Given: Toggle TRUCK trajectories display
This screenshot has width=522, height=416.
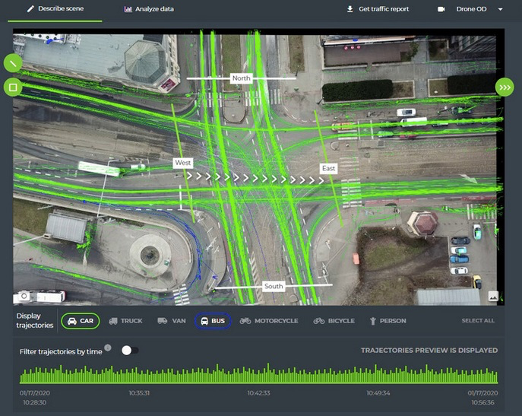Looking at the screenshot, I should (126, 321).
